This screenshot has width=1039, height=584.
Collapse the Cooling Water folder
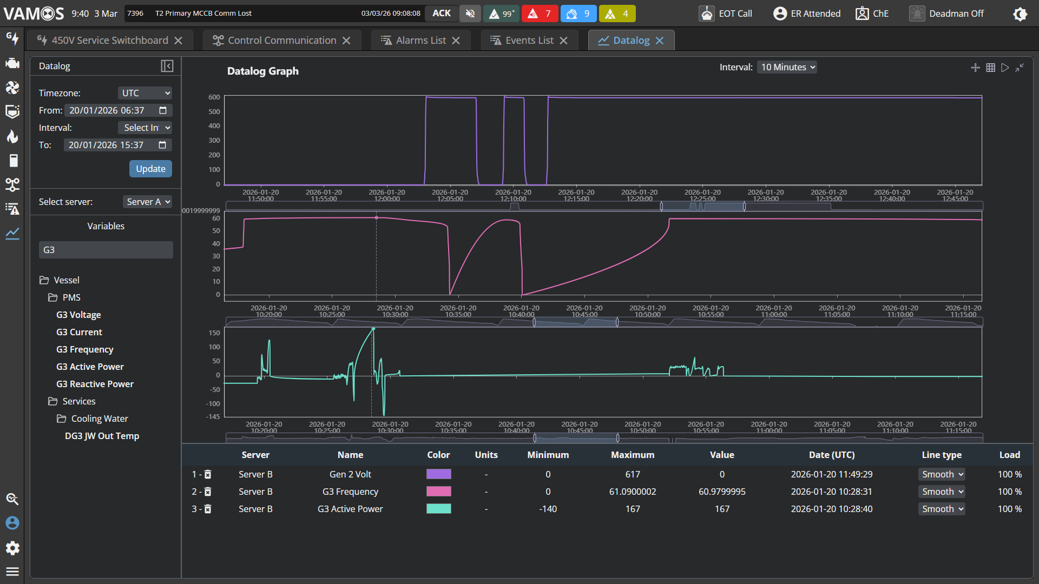pyautogui.click(x=61, y=419)
